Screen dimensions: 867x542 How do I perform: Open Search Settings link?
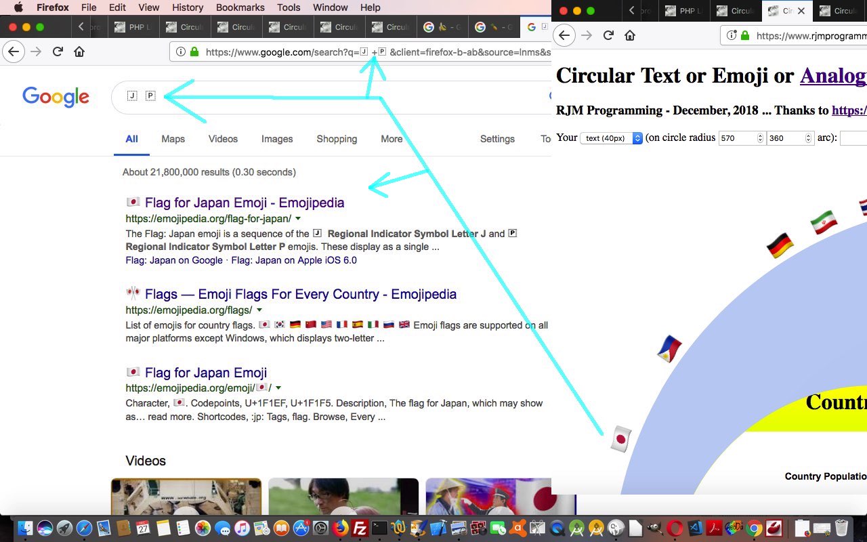tap(497, 139)
